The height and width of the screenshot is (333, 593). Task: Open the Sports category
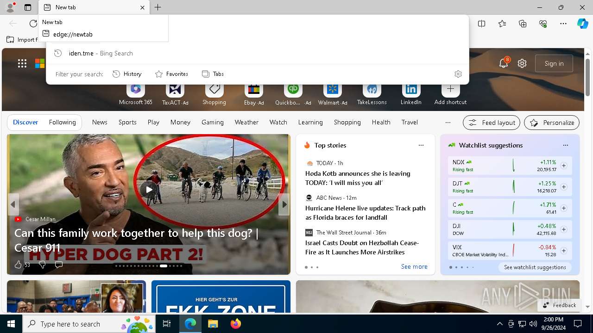coord(127,122)
